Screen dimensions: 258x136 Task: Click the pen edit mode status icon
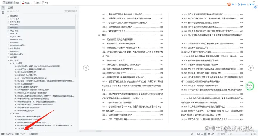pos(212,134)
